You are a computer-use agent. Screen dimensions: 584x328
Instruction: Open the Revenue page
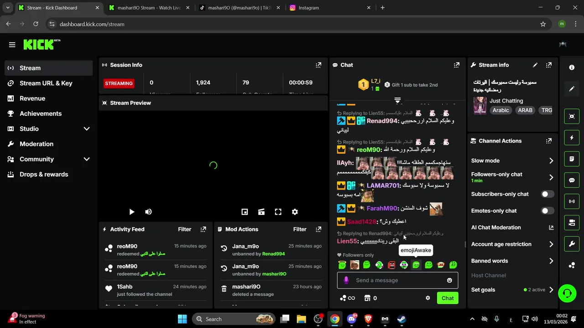48,98
